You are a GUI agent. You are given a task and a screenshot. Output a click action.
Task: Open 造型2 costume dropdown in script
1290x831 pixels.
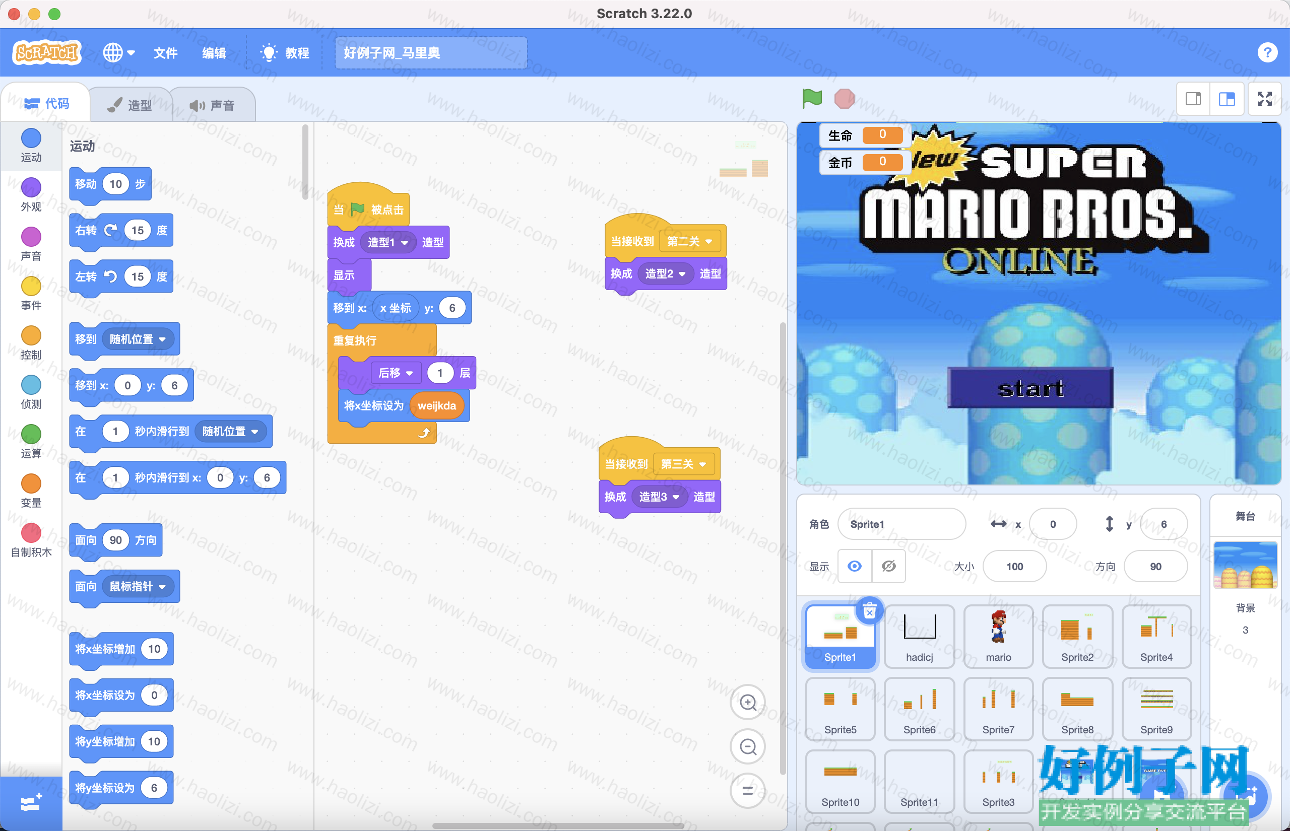[665, 273]
